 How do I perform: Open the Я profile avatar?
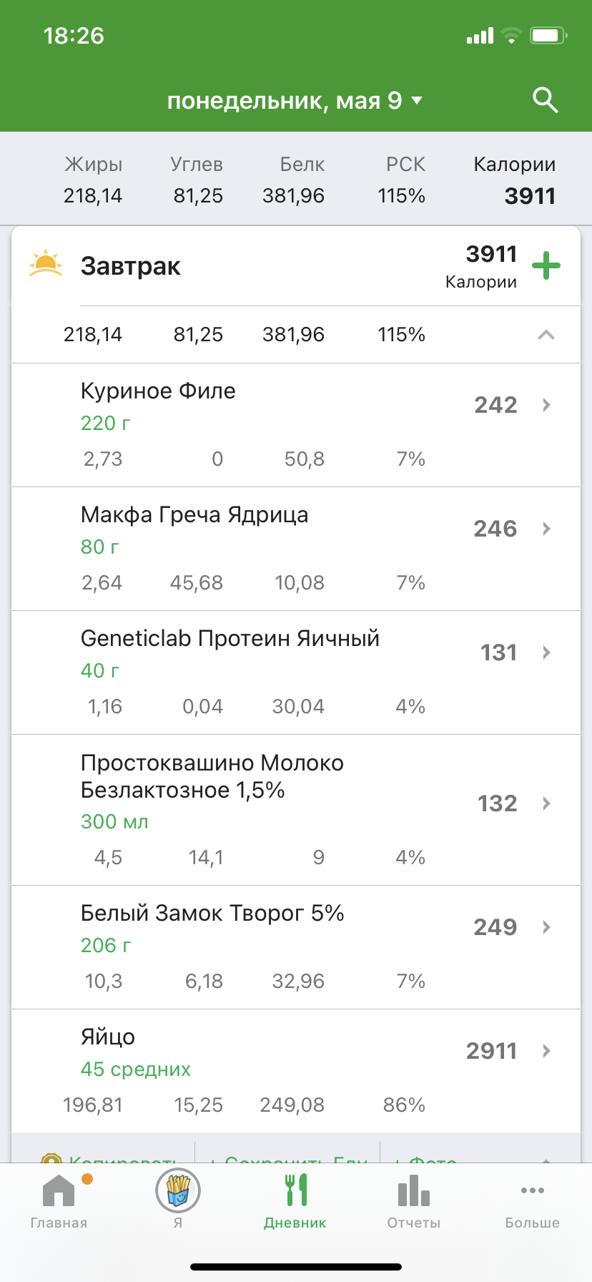[177, 1192]
